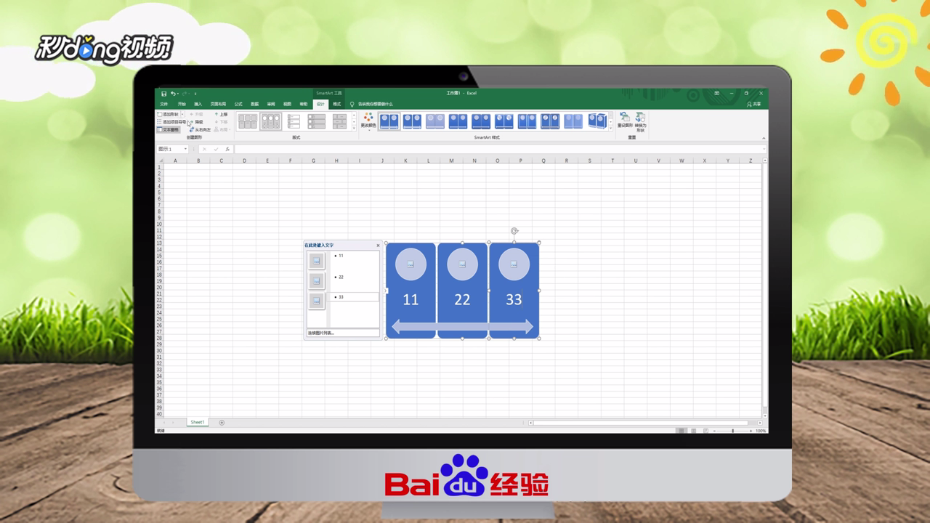Click the fx insert function icon

[x=227, y=149]
